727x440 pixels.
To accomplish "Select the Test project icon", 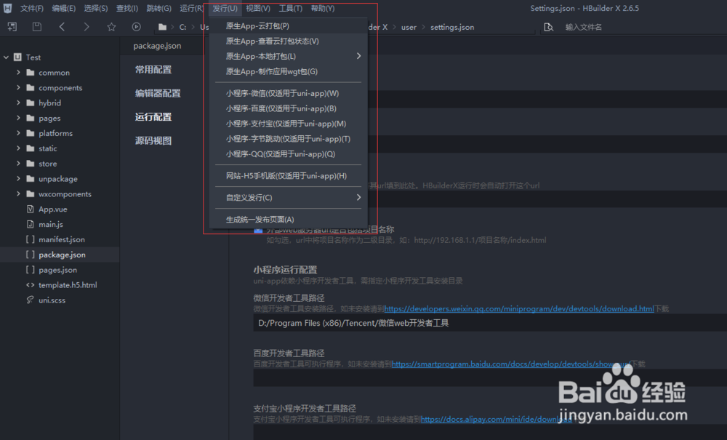I will 17,57.
